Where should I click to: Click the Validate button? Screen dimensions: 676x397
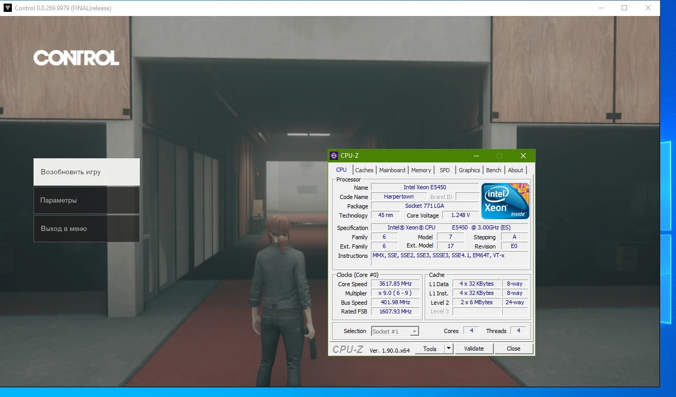point(474,349)
